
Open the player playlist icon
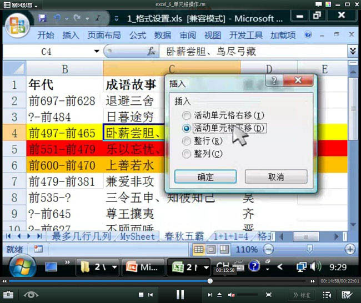coord(327,295)
